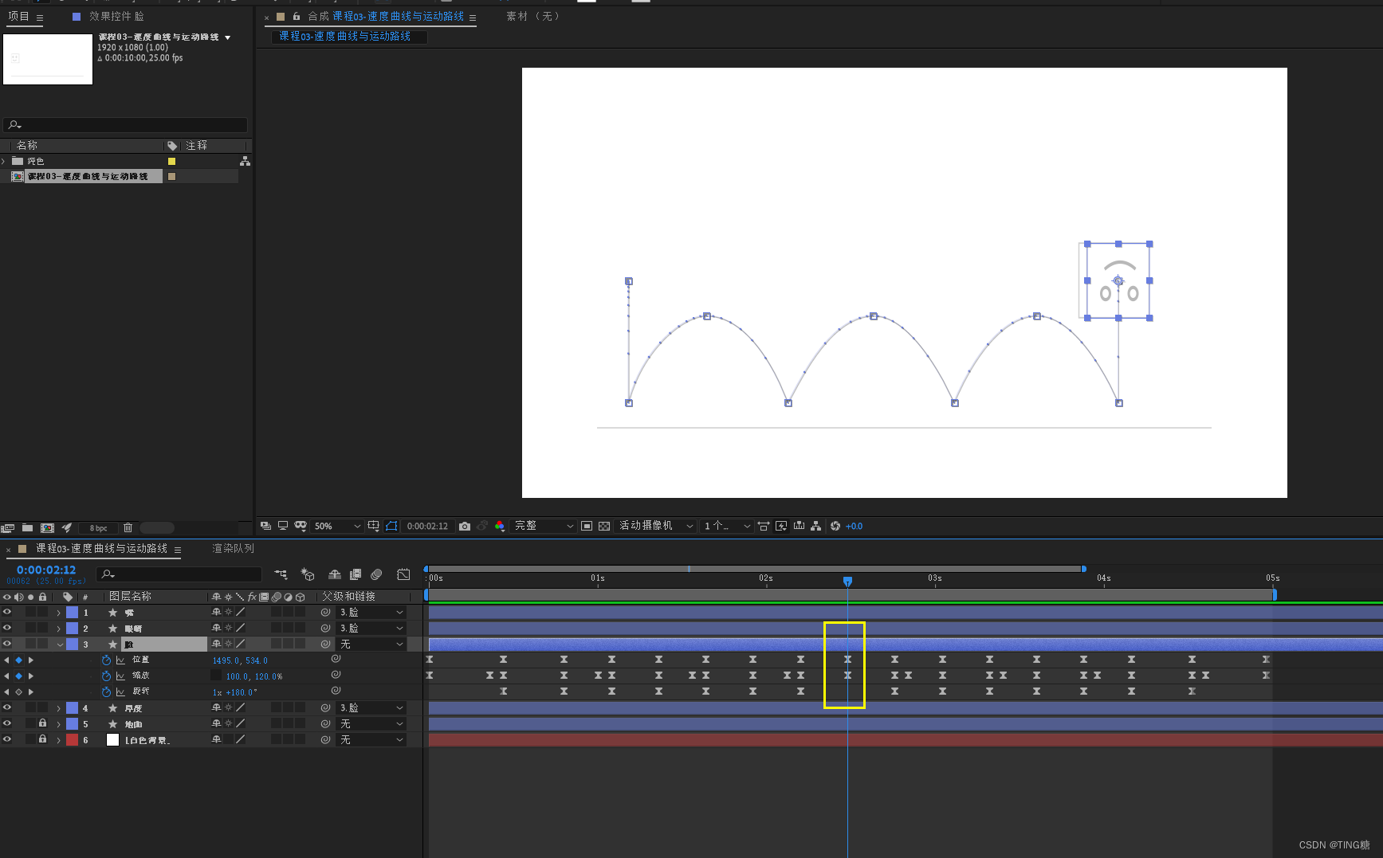Screen dimensions: 1383x858
Task: Enable frame blending icon in timeline header
Action: click(x=356, y=574)
